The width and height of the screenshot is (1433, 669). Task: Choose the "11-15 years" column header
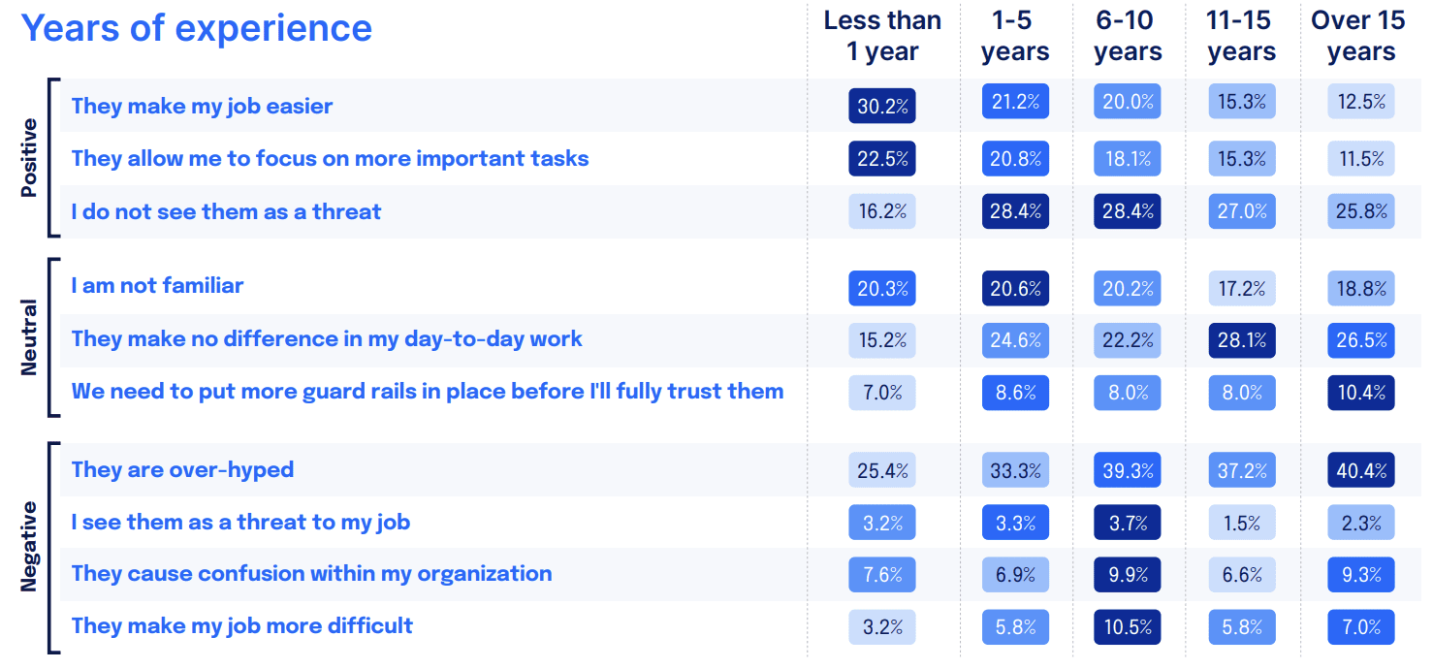click(1241, 36)
